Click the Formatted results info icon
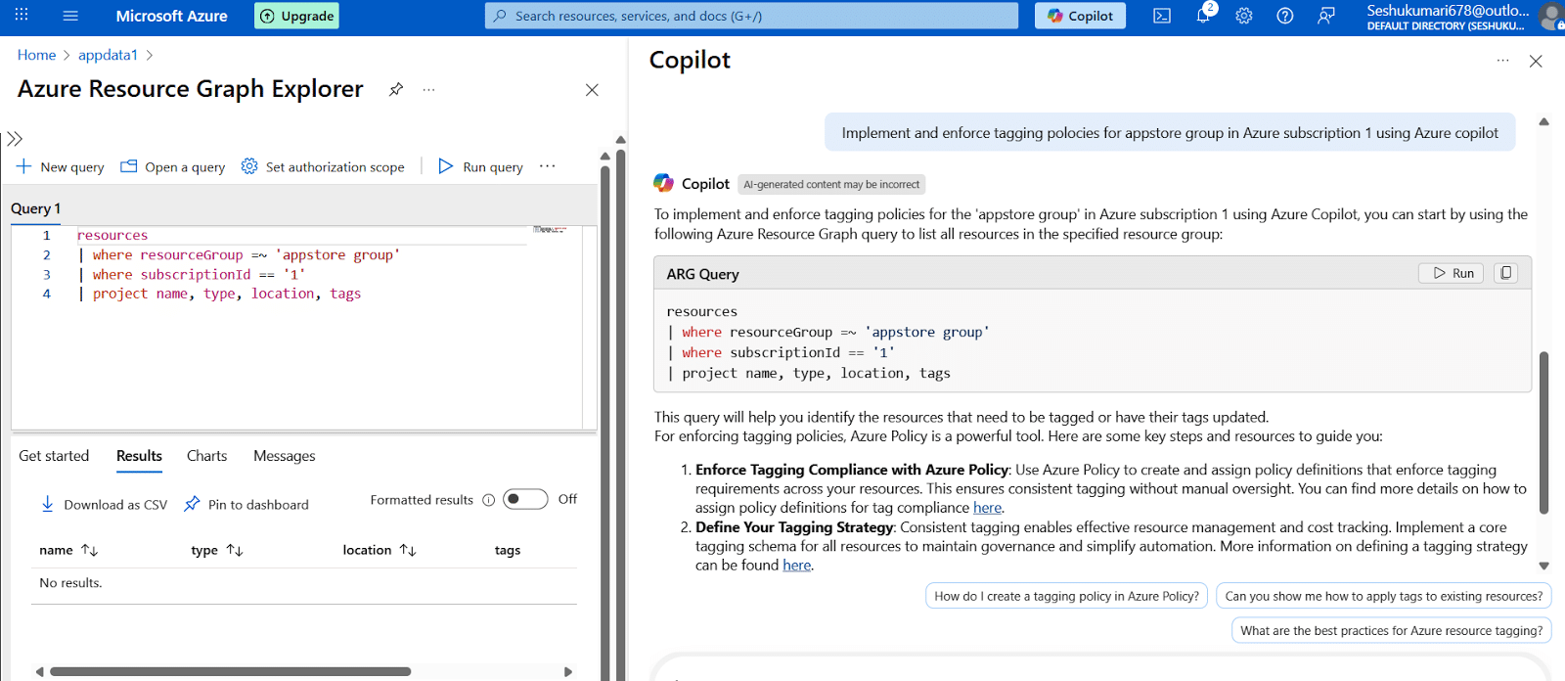This screenshot has width=1565, height=681. coord(488,500)
